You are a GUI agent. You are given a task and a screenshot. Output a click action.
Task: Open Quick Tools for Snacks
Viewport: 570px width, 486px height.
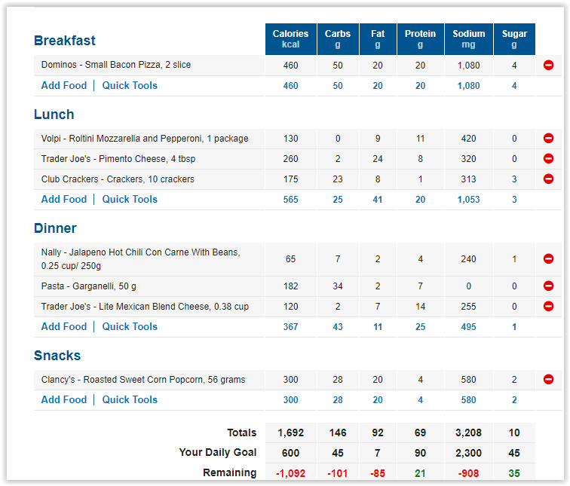[130, 400]
